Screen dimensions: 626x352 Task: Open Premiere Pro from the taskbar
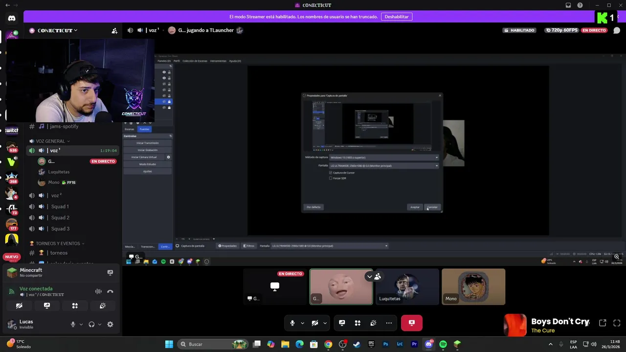414,344
